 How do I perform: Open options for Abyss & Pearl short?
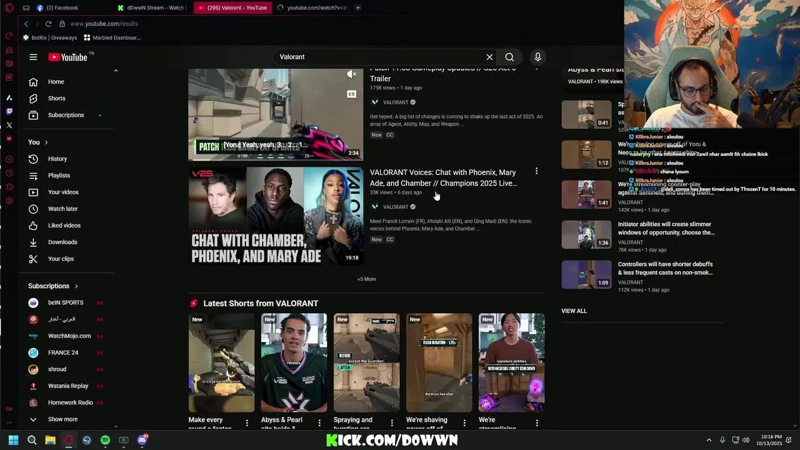tap(319, 423)
